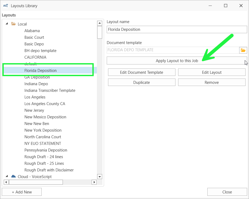Click the AST app icon in title bar
The image size is (249, 199).
[x=5, y=6]
